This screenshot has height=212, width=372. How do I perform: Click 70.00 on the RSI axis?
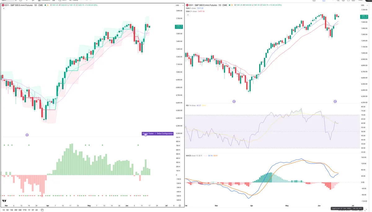tap(363, 115)
